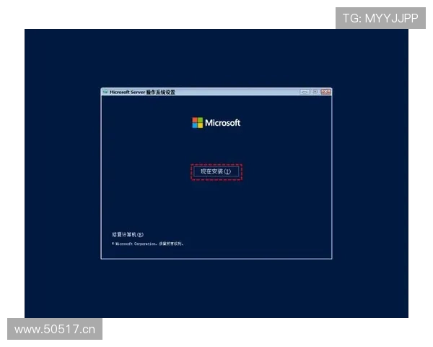Click the www.50517.cn watermark text
This screenshot has height=347, width=433.
55,330
